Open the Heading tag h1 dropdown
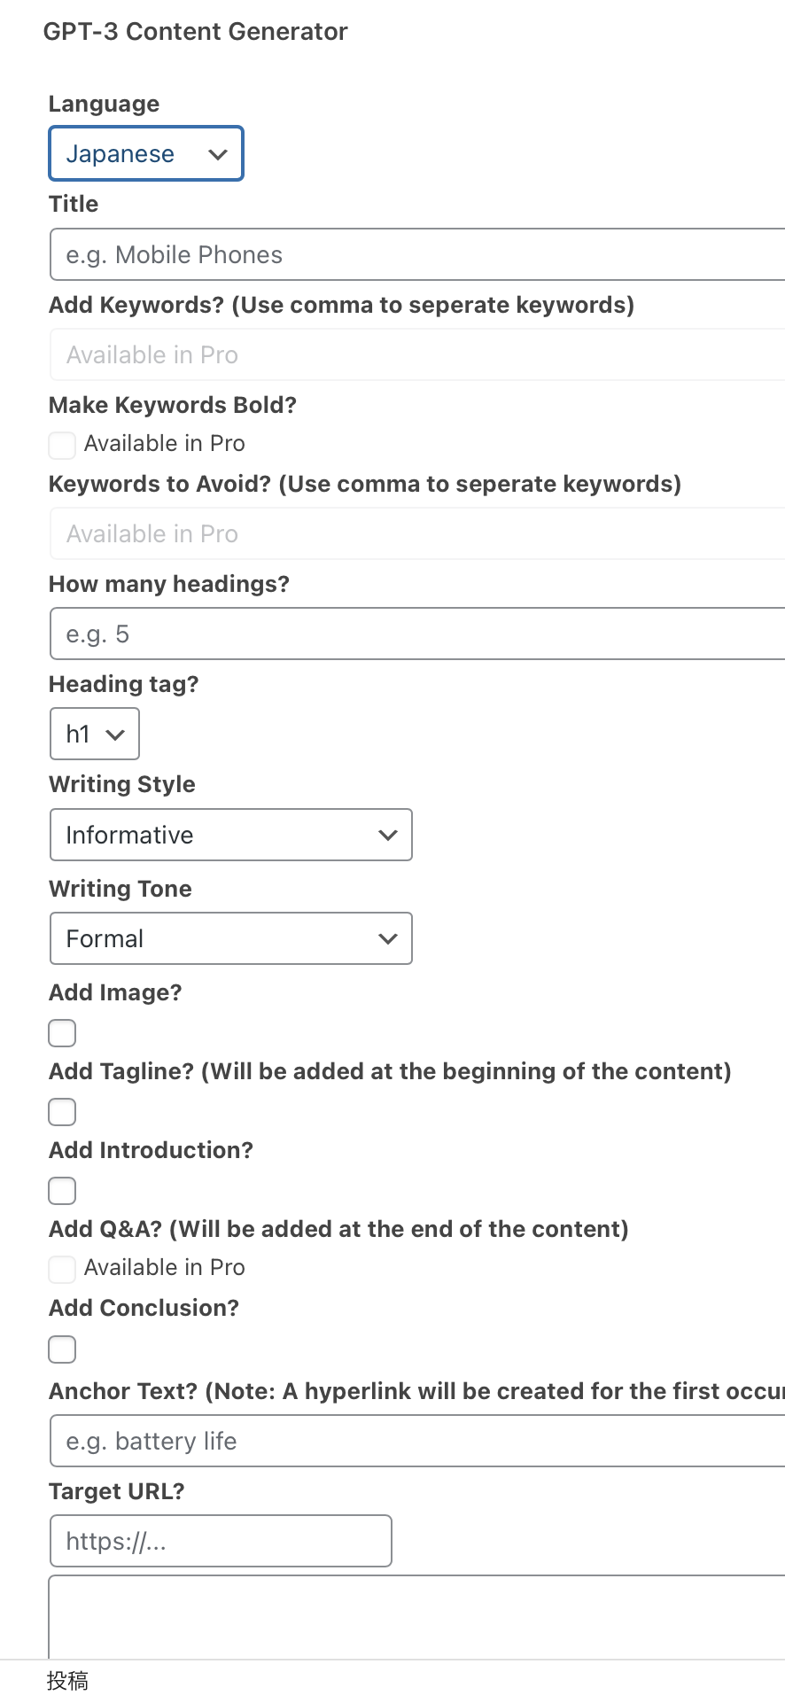This screenshot has width=785, height=1703. pyautogui.click(x=94, y=735)
